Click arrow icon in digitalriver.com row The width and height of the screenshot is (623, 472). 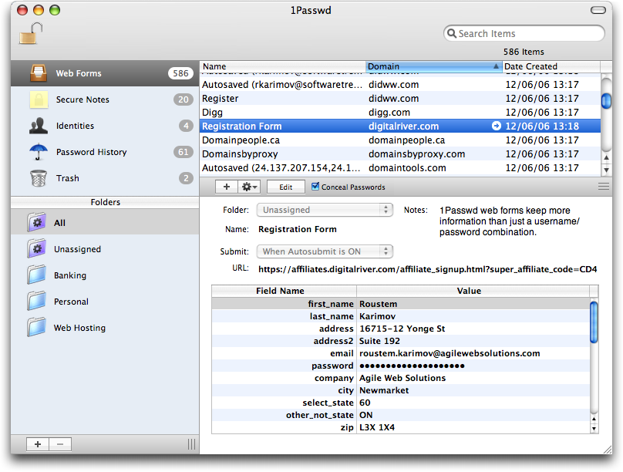pos(497,126)
